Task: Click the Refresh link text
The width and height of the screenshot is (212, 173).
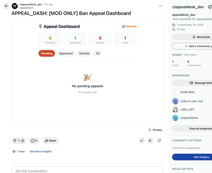Action: click(131, 26)
